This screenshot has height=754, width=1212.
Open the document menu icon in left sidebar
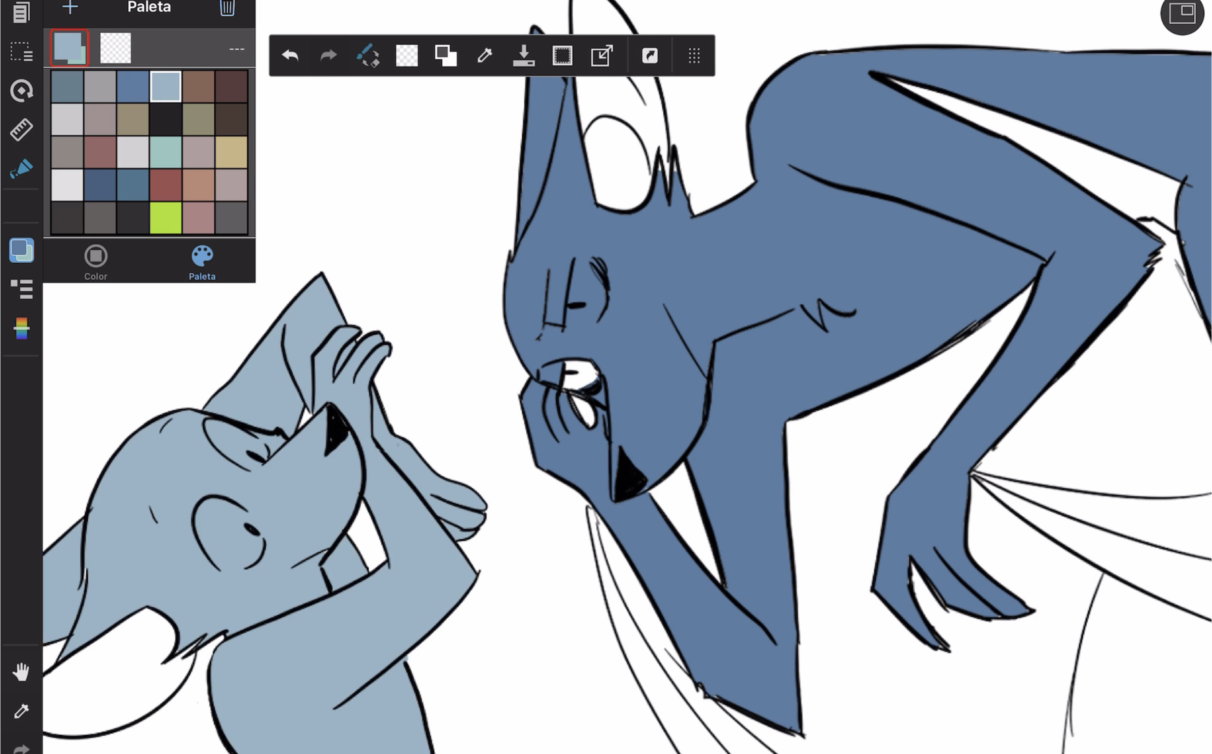(x=21, y=12)
